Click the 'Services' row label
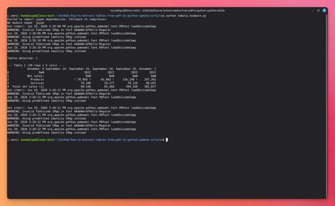 [37, 83]
